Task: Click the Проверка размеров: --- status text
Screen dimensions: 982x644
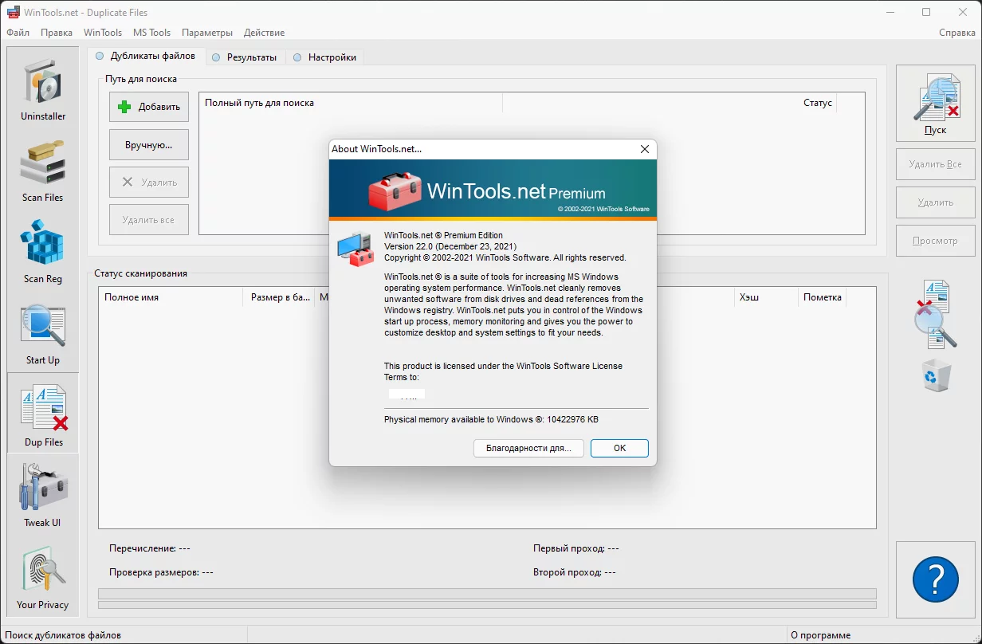Action: click(x=161, y=572)
